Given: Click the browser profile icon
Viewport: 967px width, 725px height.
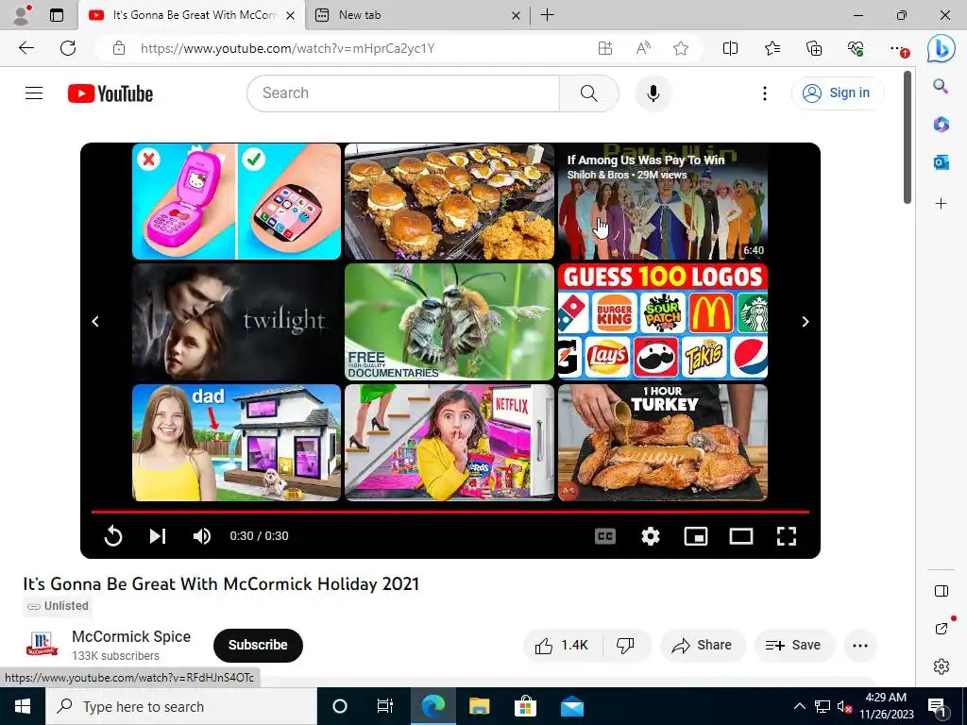Looking at the screenshot, I should coord(22,15).
